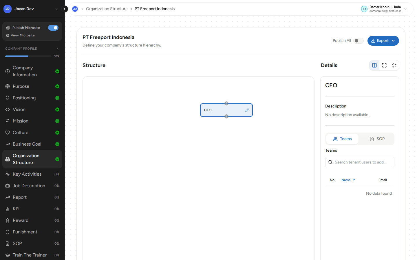Click the Vision eye icon
Image resolution: width=417 pixels, height=260 pixels.
tap(8, 109)
